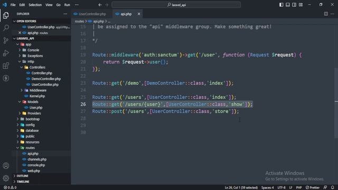The height and width of the screenshot is (190, 338).
Task: Open the Accounts menu icon
Action: pos(6,166)
